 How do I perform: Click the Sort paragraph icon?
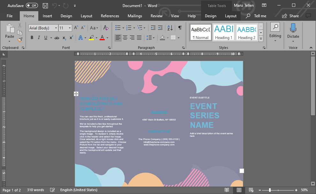[x=170, y=28]
